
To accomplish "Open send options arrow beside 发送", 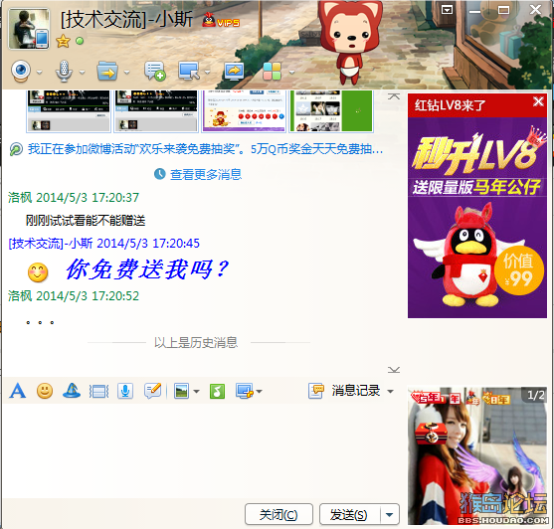I will (x=390, y=514).
